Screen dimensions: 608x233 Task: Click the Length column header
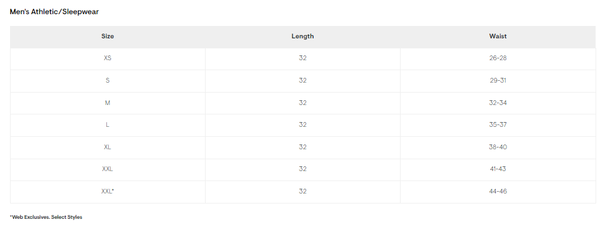click(x=303, y=37)
